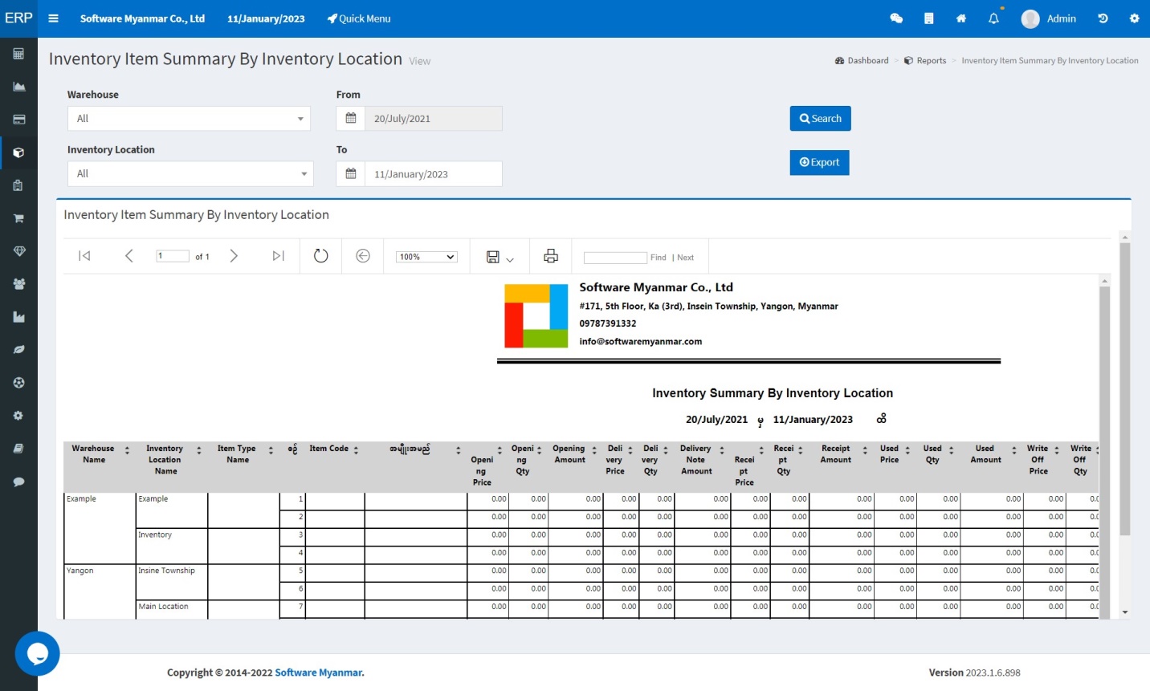This screenshot has height=691, width=1150.
Task: Open the Quick Menu
Action: tap(359, 18)
